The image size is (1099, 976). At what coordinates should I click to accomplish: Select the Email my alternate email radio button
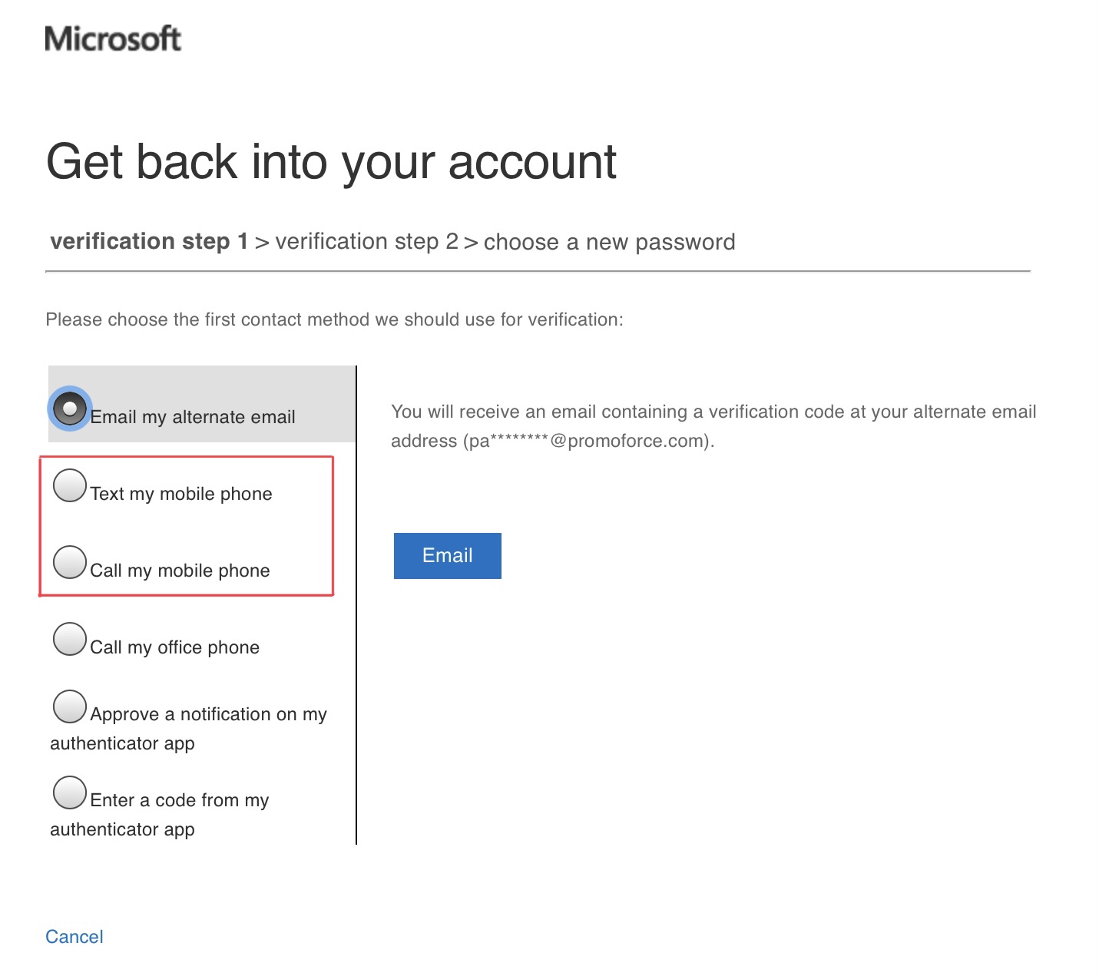(x=70, y=408)
